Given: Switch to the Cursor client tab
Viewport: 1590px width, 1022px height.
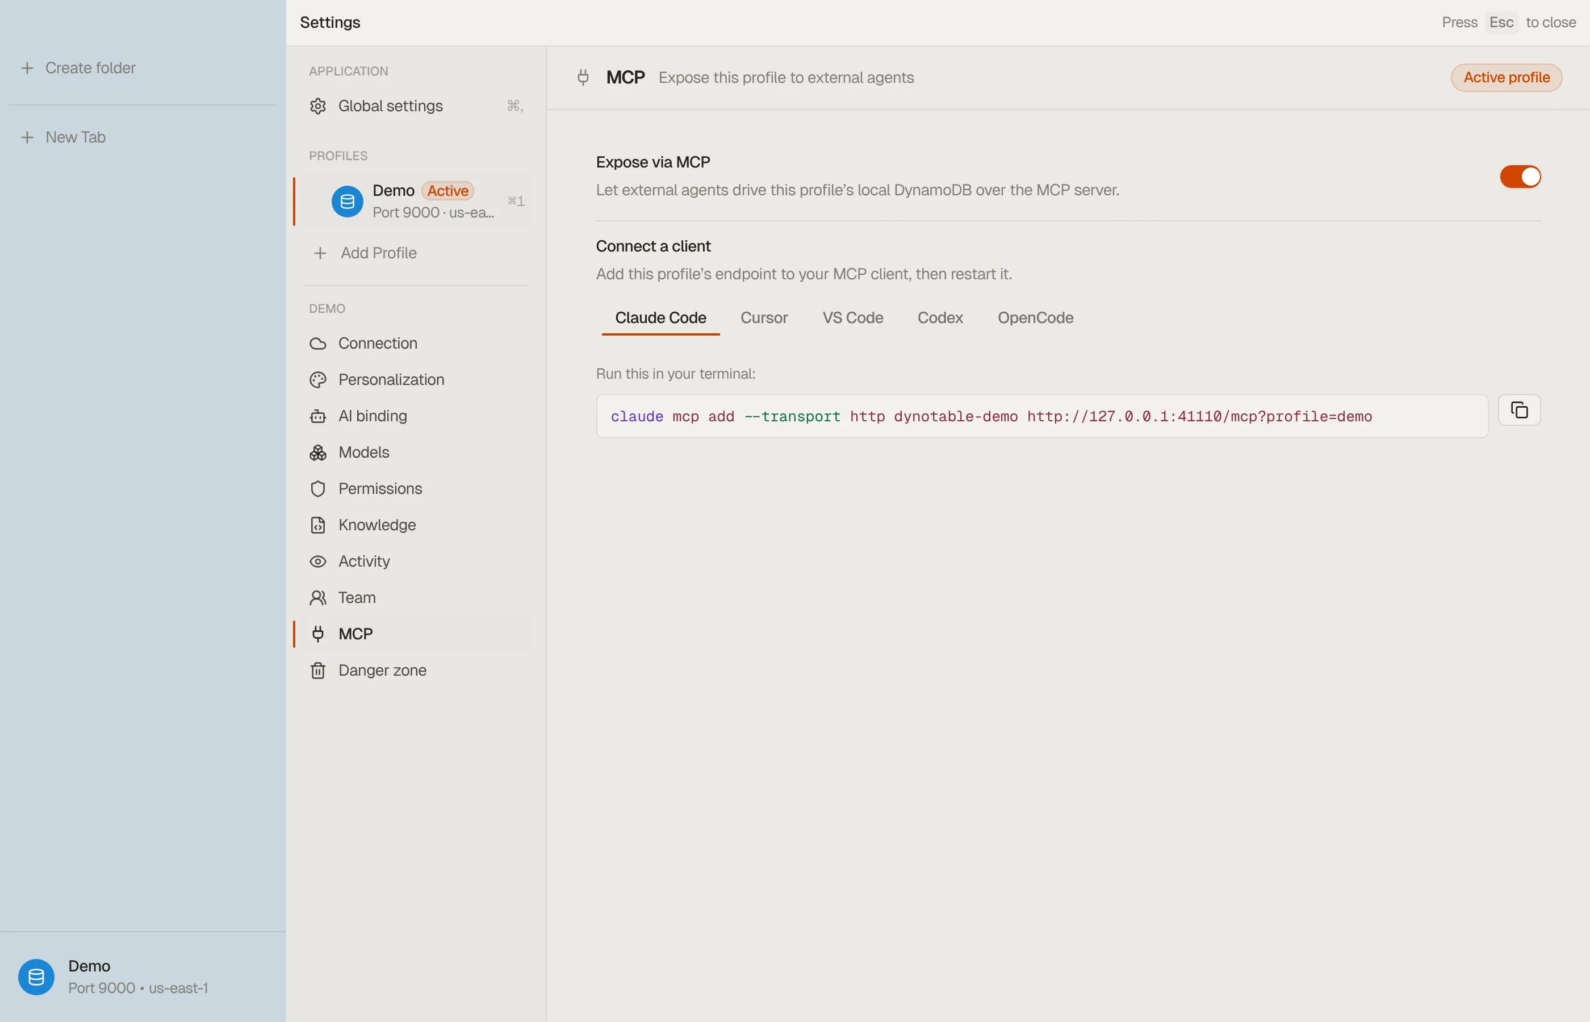Looking at the screenshot, I should click(x=764, y=318).
